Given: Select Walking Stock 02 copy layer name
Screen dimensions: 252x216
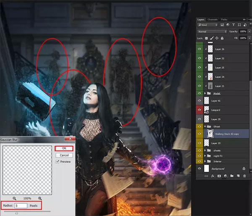Looking at the screenshot, I should point(227,134).
